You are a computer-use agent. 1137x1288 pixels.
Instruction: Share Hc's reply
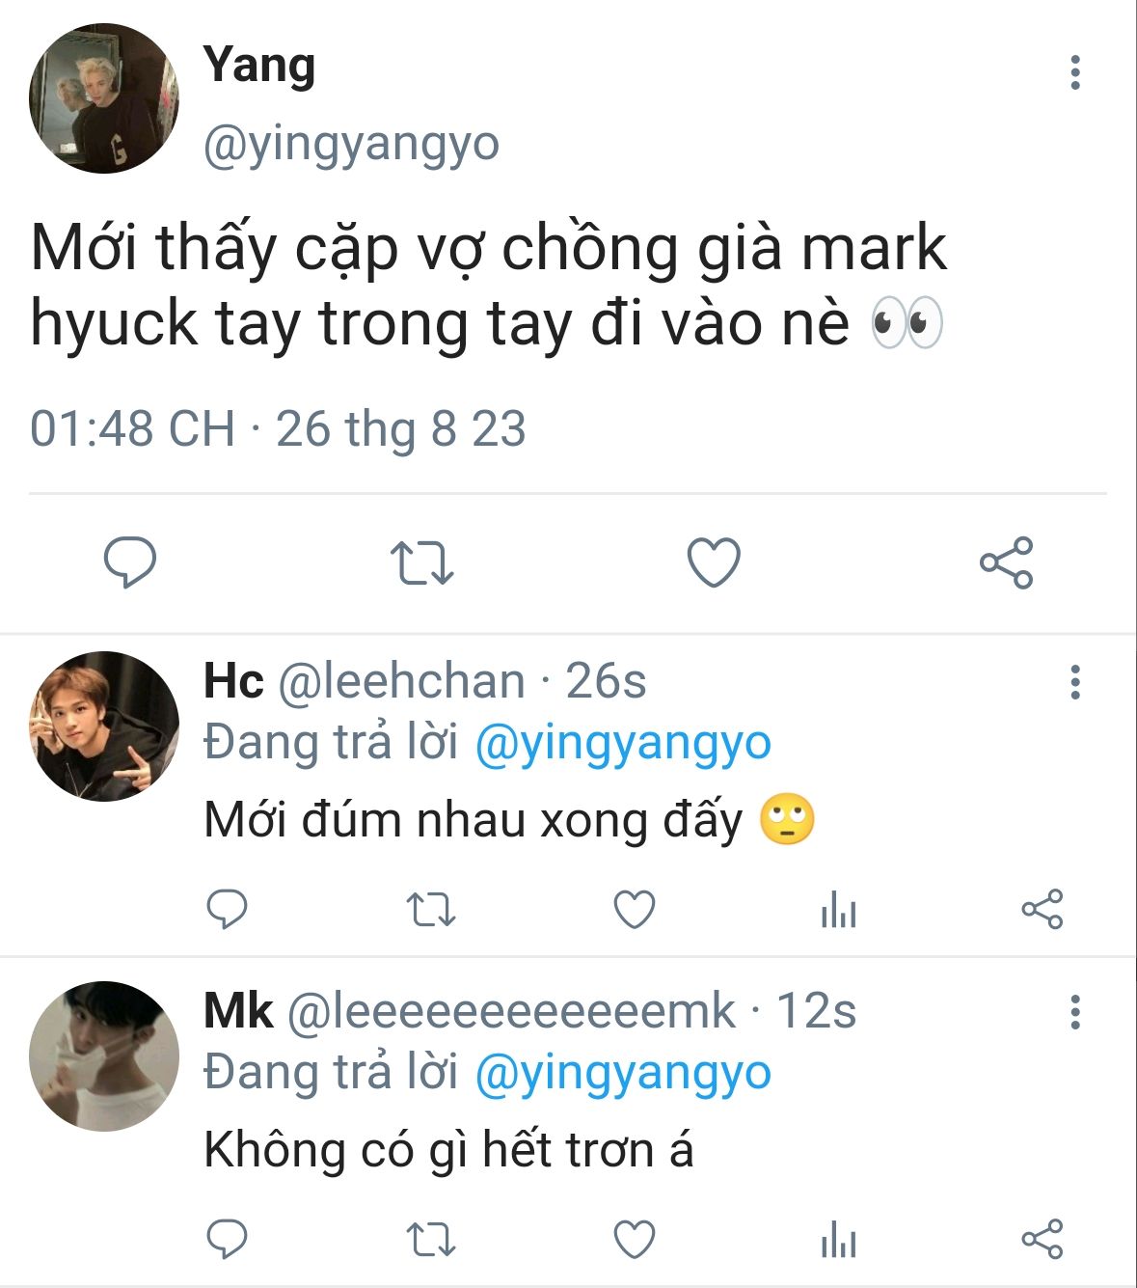[1042, 909]
